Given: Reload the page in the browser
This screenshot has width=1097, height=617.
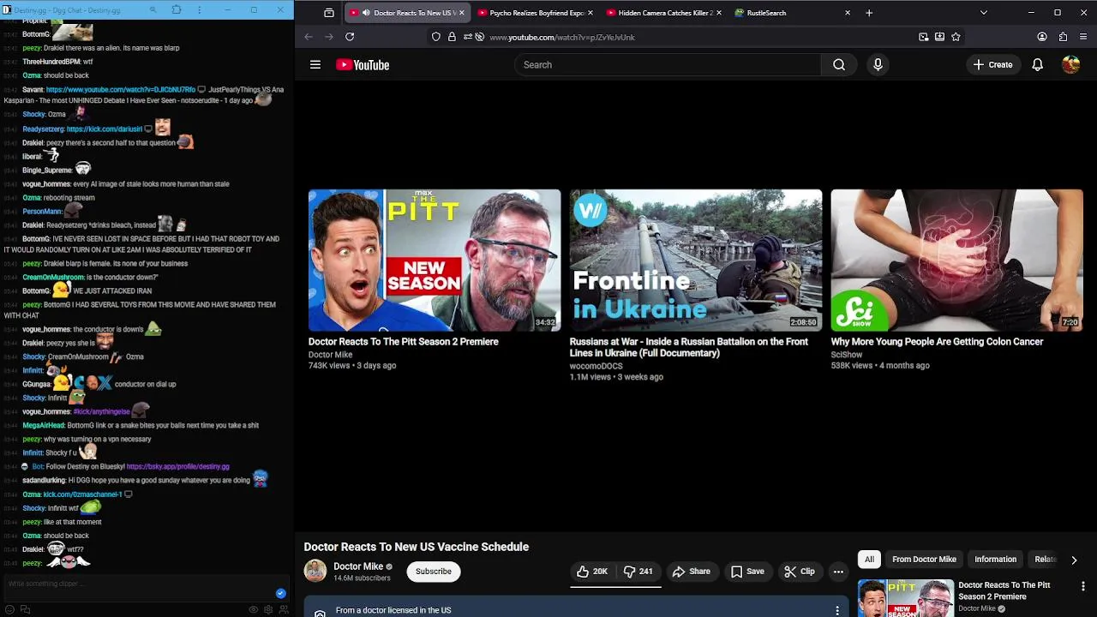Looking at the screenshot, I should click(350, 37).
